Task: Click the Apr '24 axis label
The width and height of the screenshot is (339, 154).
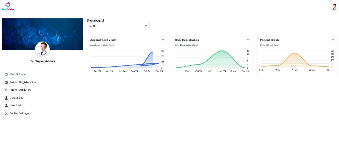Action: click(x=110, y=71)
